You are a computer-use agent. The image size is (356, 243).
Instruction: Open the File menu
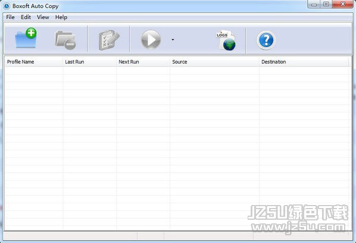(x=10, y=17)
